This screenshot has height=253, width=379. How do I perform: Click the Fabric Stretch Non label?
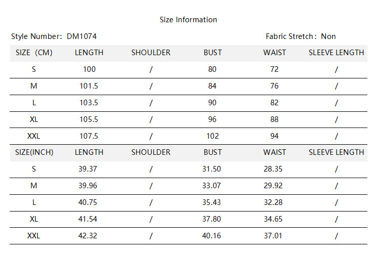coord(301,36)
